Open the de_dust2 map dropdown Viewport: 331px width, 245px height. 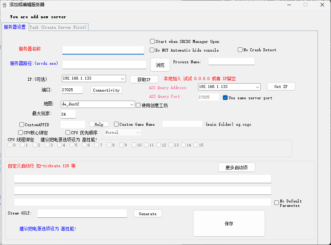131,104
